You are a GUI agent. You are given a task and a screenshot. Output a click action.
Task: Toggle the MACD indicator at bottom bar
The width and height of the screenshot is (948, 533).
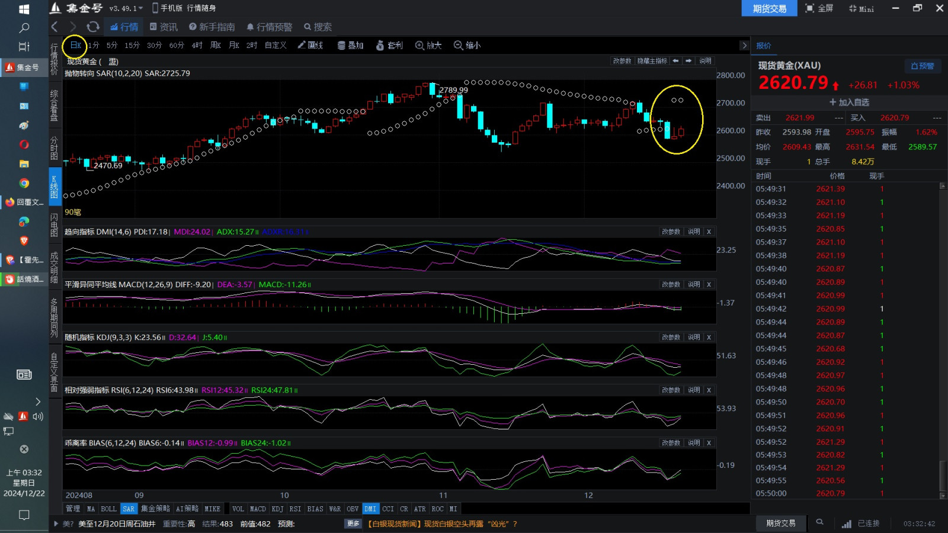click(x=258, y=509)
